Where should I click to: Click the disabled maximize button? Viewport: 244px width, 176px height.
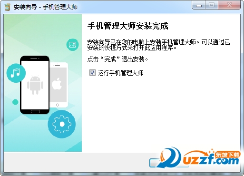coord(212,5)
